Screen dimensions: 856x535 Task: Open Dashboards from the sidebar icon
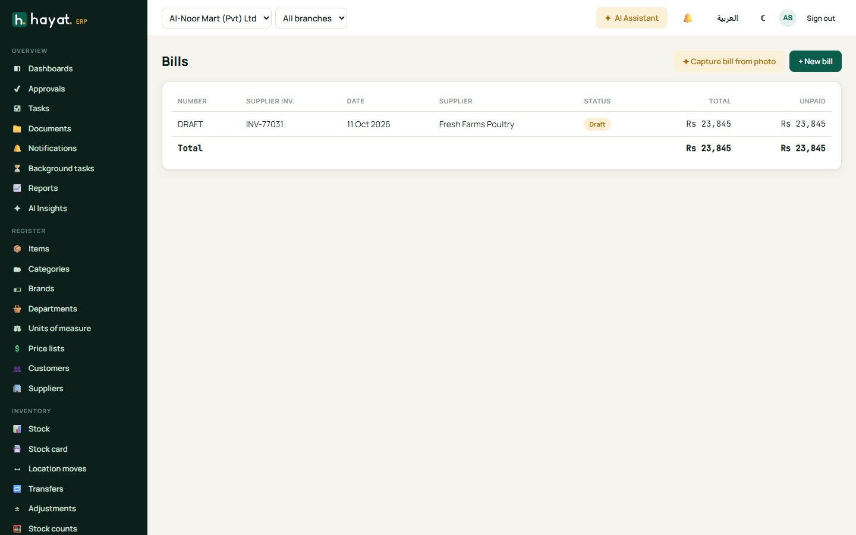click(17, 69)
